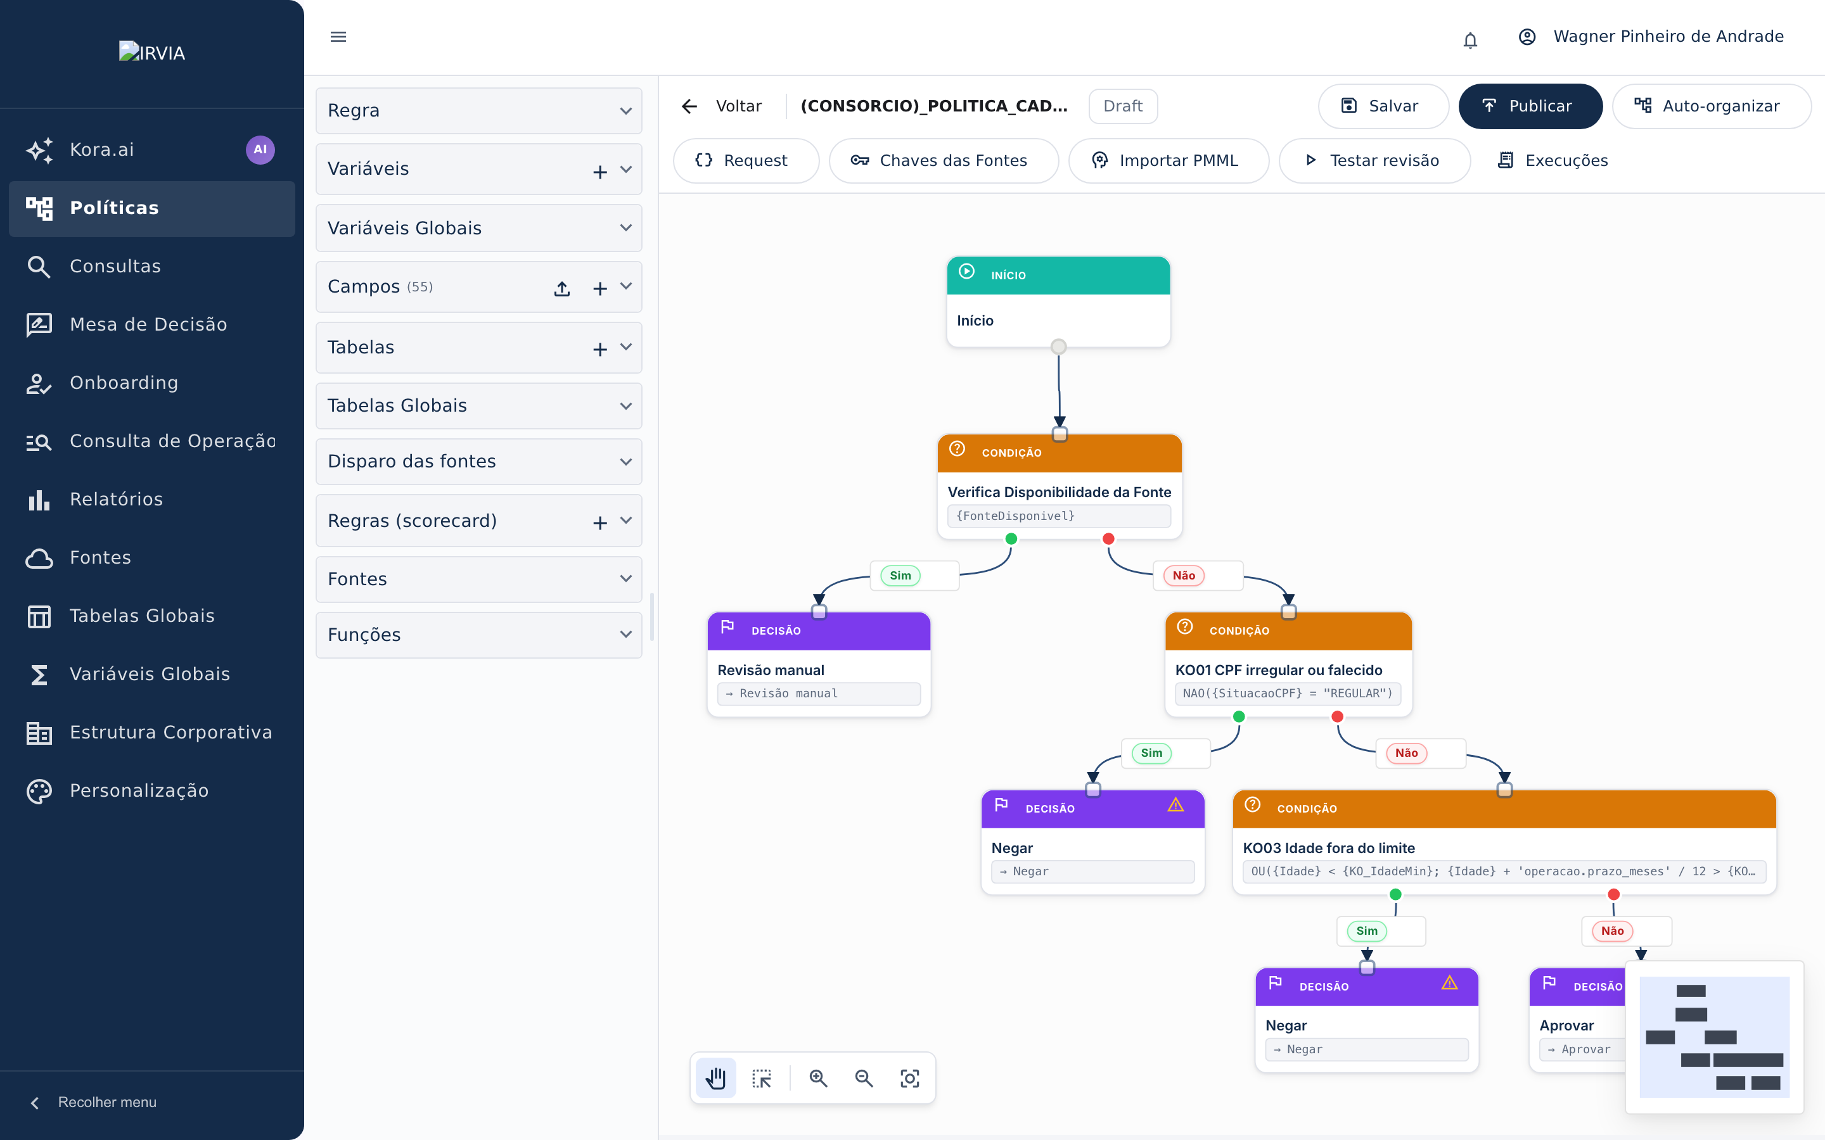The width and height of the screenshot is (1825, 1140).
Task: Open Mesa de Decisão
Action: [x=151, y=324]
